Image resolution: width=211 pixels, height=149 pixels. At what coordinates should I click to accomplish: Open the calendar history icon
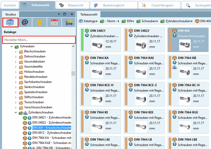point(54,22)
